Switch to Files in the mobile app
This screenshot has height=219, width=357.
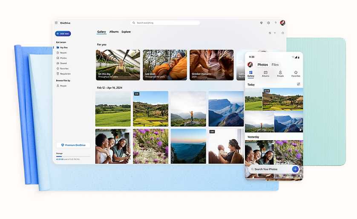point(275,65)
